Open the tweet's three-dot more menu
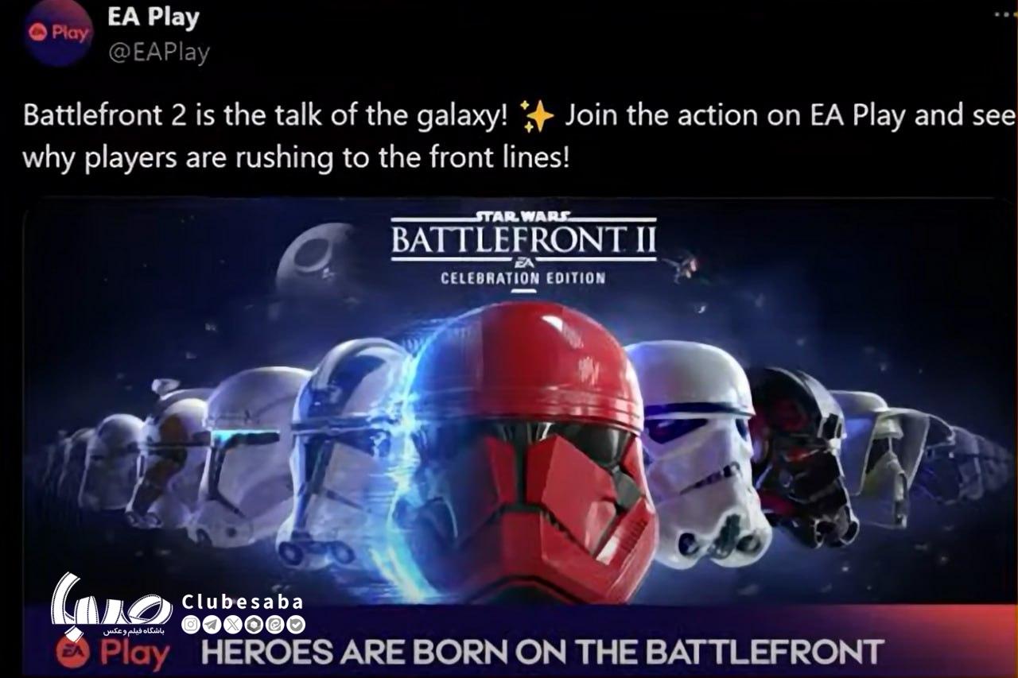 click(1005, 14)
